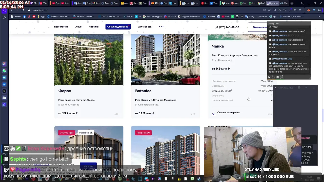Viewport: 324px width, 182px height.
Task: Click the Botanica title
Action: [143, 91]
